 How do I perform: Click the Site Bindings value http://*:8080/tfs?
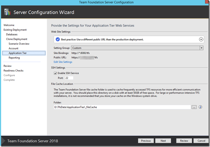pos(80,53)
